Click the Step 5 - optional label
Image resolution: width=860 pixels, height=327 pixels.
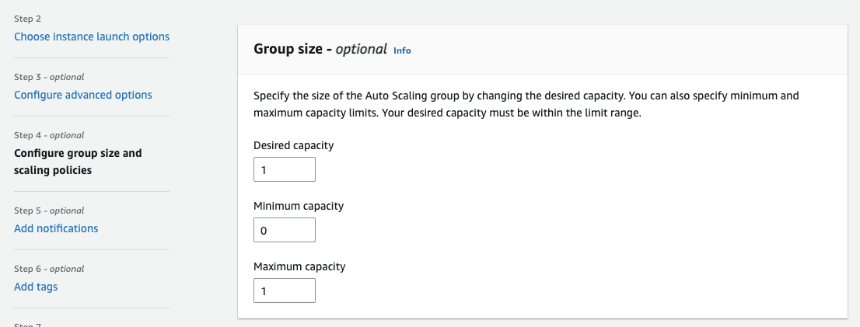tap(49, 210)
